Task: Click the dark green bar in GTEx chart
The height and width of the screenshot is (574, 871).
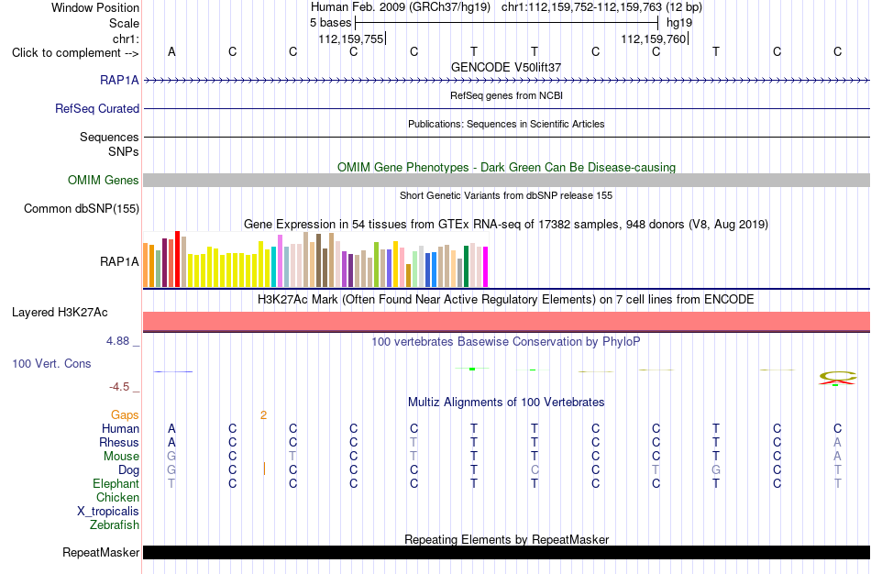Action: click(466, 266)
